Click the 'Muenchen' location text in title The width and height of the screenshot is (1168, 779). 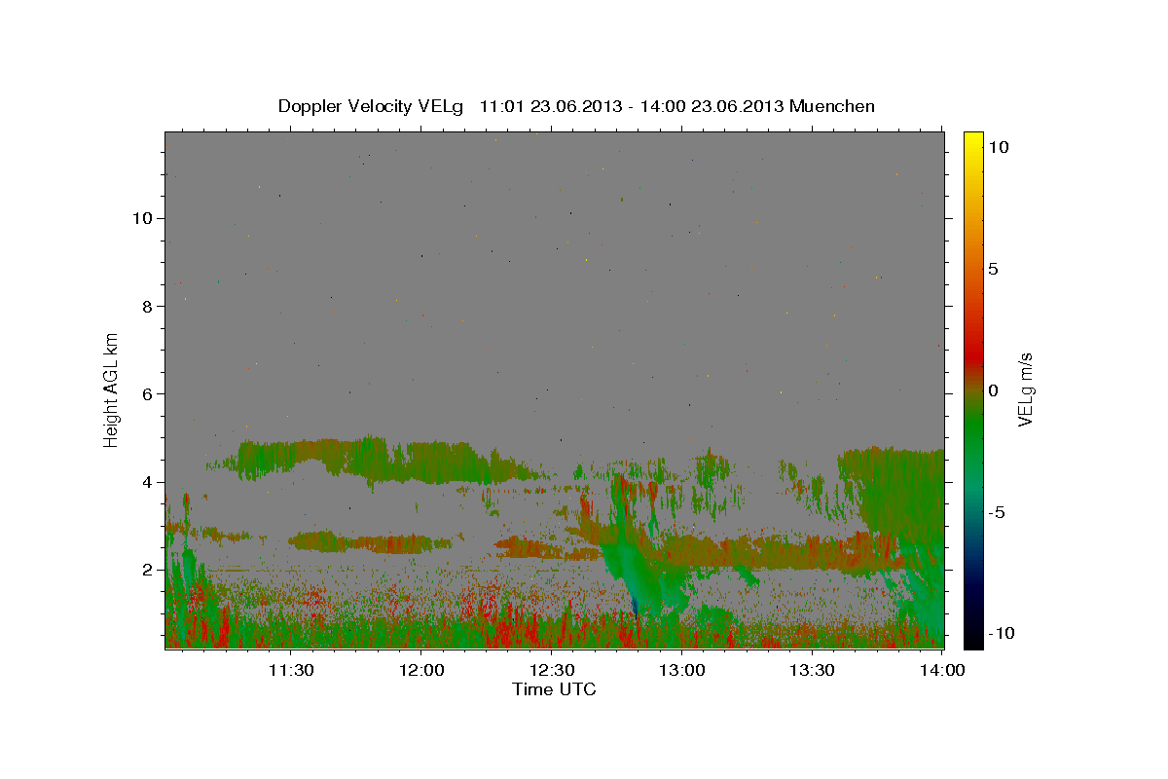832,106
